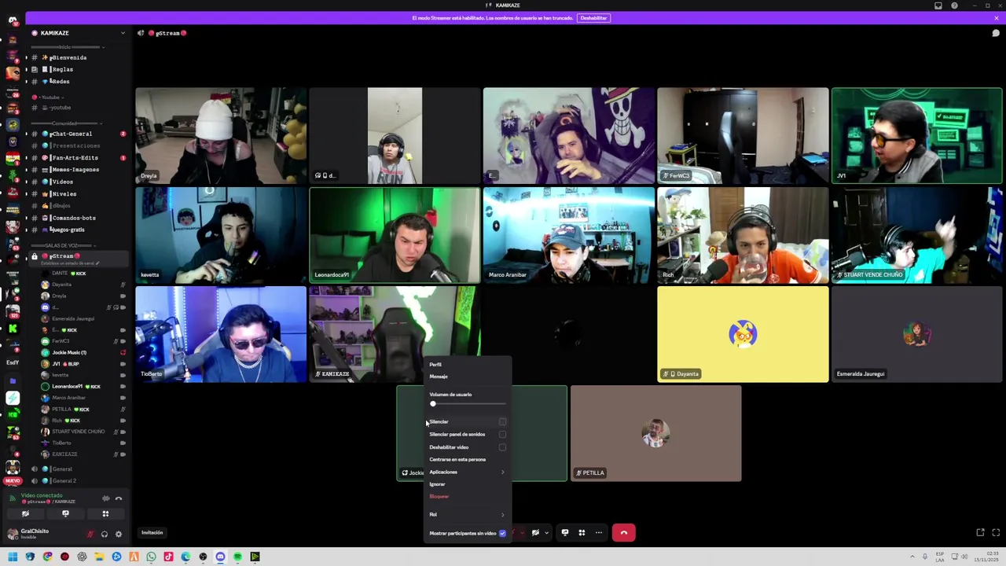Open the Fan-Arts-Edits channel
This screenshot has height=566, width=1006.
[79, 157]
